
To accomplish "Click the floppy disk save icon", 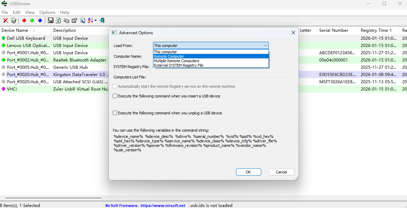I will click(x=50, y=20).
